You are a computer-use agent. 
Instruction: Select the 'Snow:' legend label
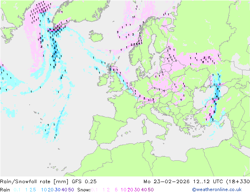(84, 190)
